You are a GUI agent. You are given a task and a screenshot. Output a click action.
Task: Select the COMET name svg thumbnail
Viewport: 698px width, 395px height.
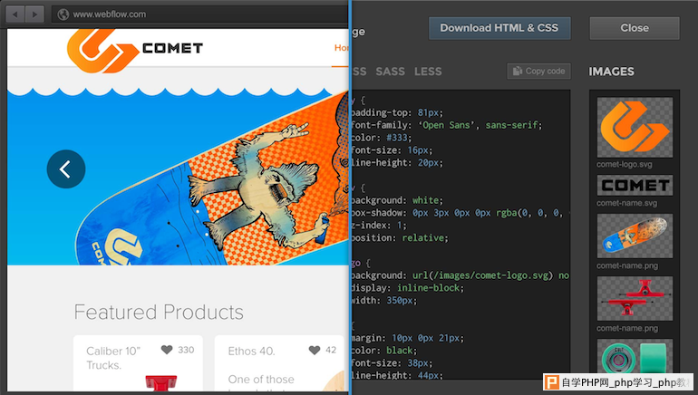[635, 185]
